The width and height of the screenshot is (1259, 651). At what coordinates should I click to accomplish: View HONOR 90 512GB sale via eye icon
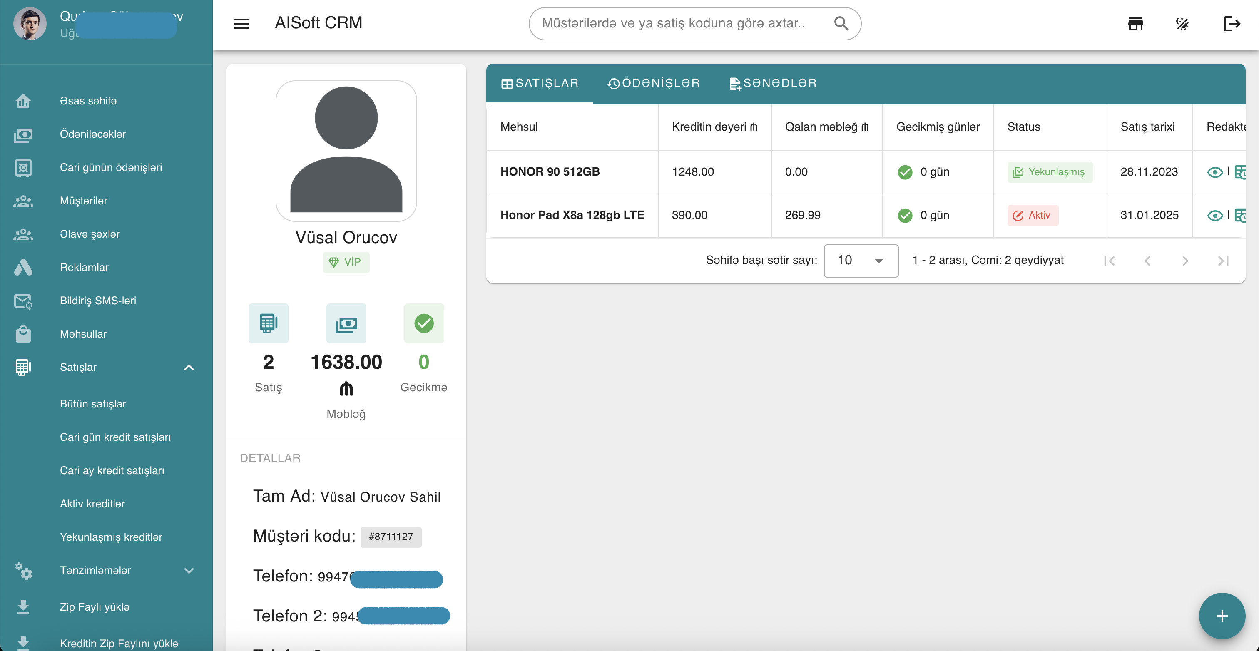click(x=1214, y=172)
